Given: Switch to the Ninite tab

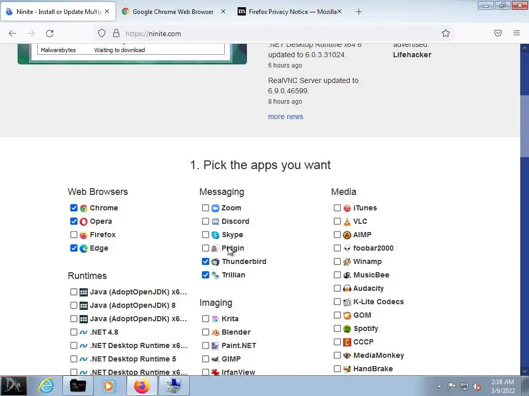Looking at the screenshot, I should pos(58,11).
